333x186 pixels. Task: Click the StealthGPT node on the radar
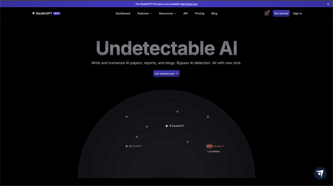pos(175,126)
